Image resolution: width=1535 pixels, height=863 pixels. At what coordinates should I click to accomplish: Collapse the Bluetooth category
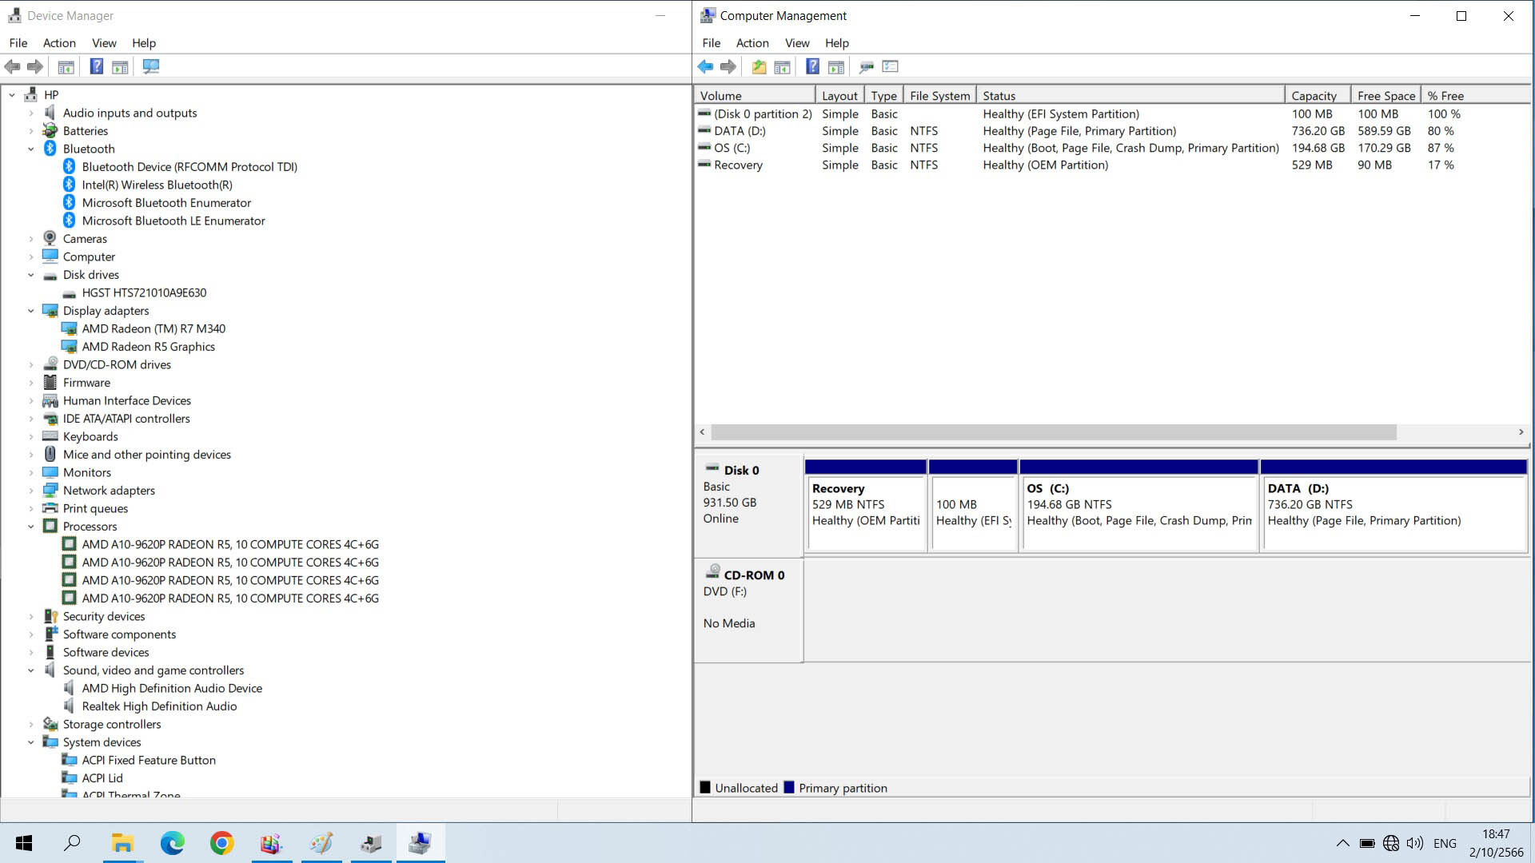tap(31, 149)
